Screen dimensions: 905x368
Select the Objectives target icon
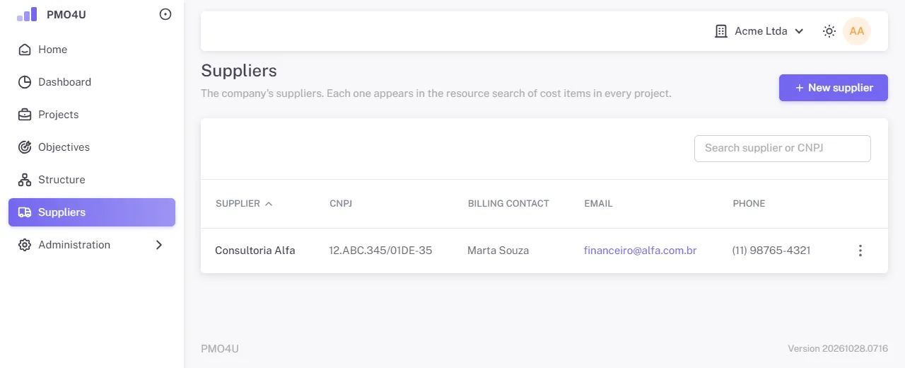tap(25, 147)
